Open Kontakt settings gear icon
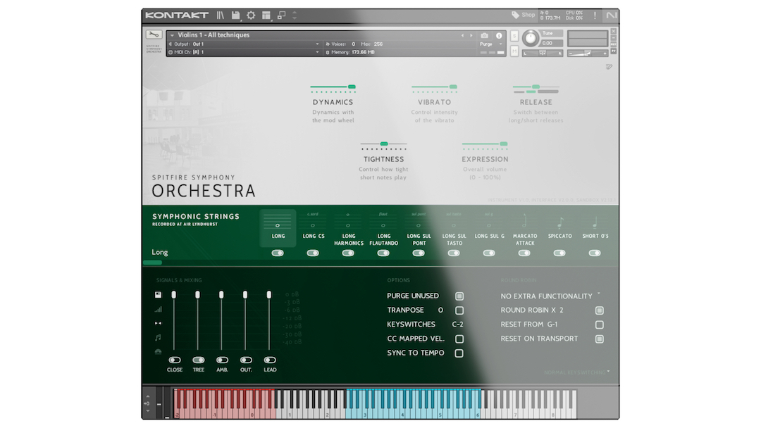The height and width of the screenshot is (428, 761). coord(251,15)
